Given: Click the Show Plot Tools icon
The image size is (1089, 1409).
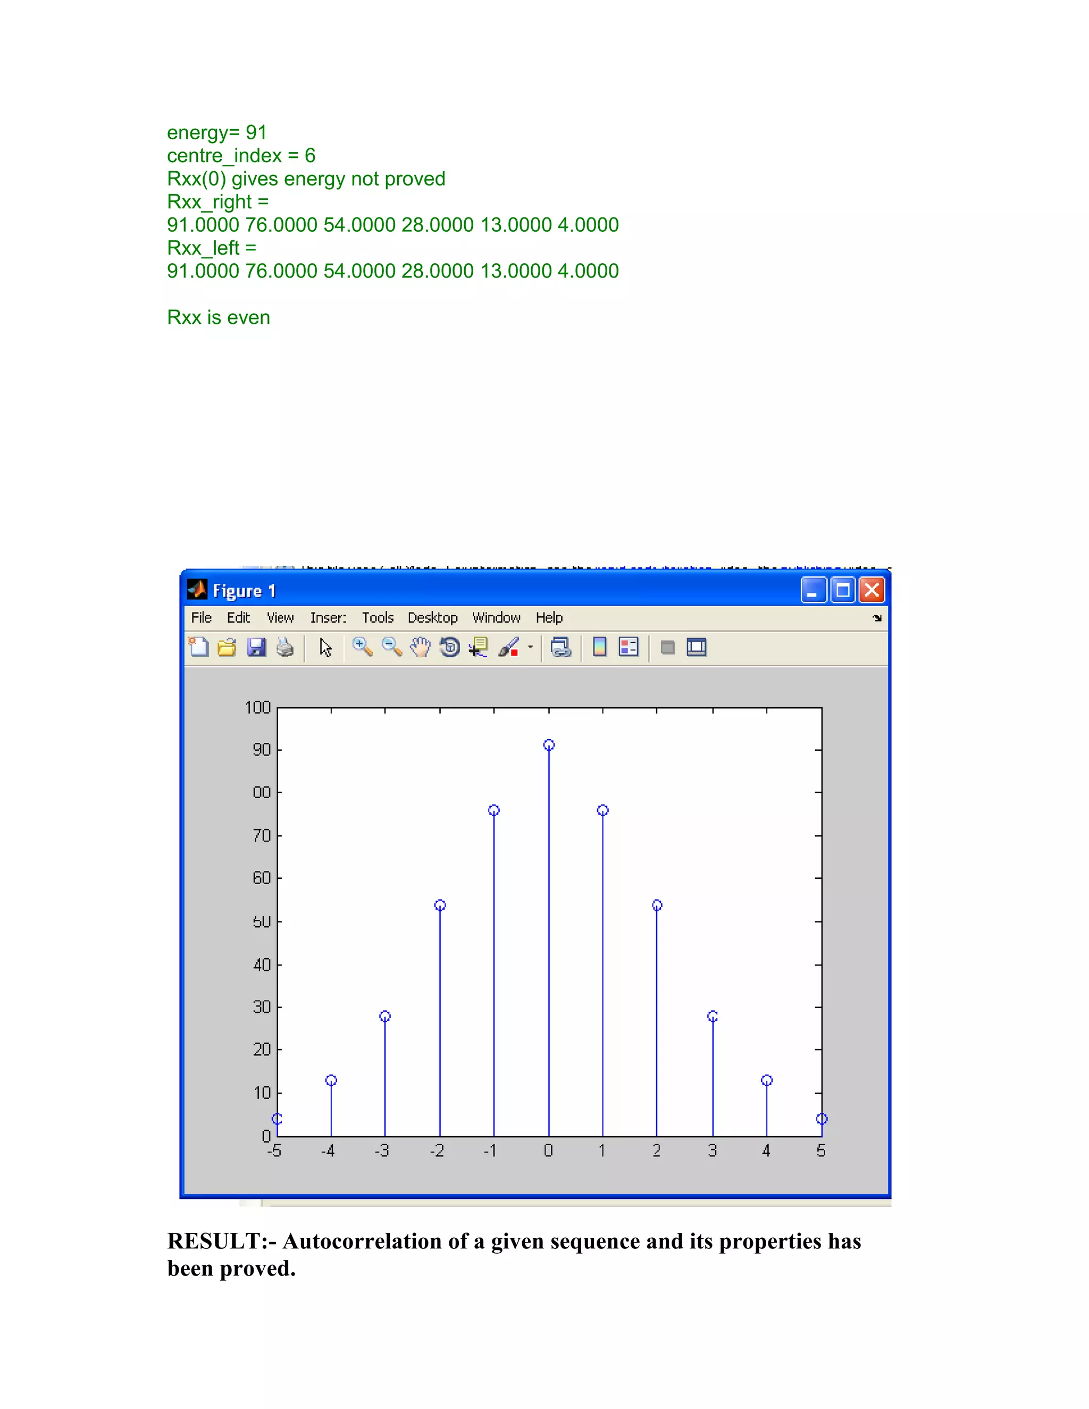Looking at the screenshot, I should coord(697,647).
